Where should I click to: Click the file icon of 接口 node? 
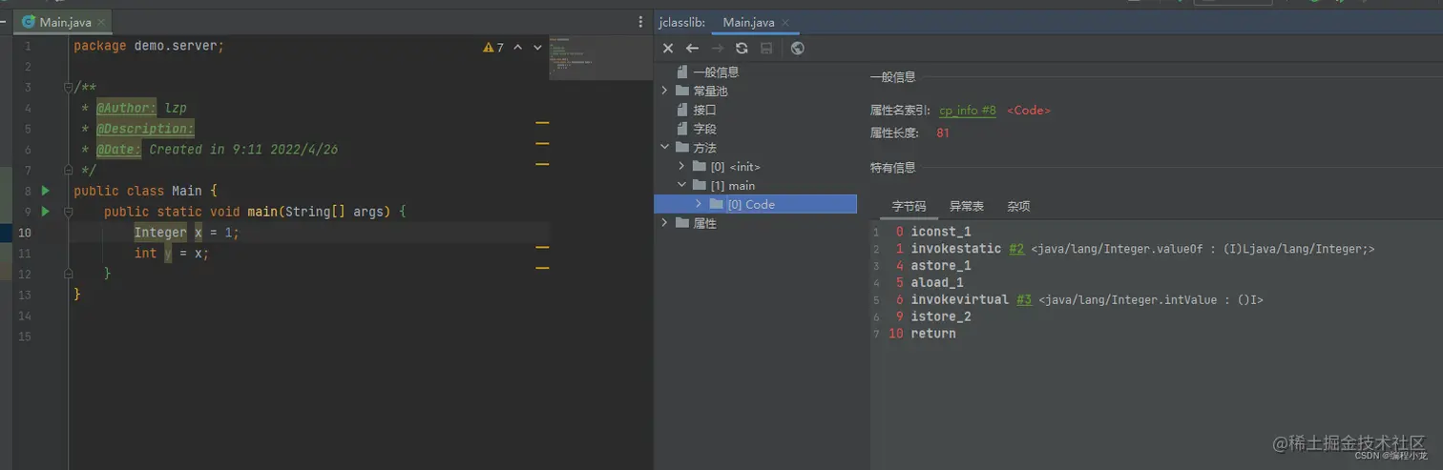[682, 110]
